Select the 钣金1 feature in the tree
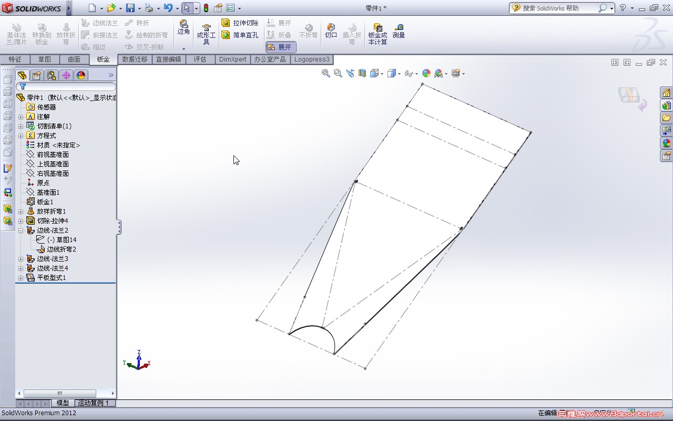The width and height of the screenshot is (673, 421). coord(45,202)
